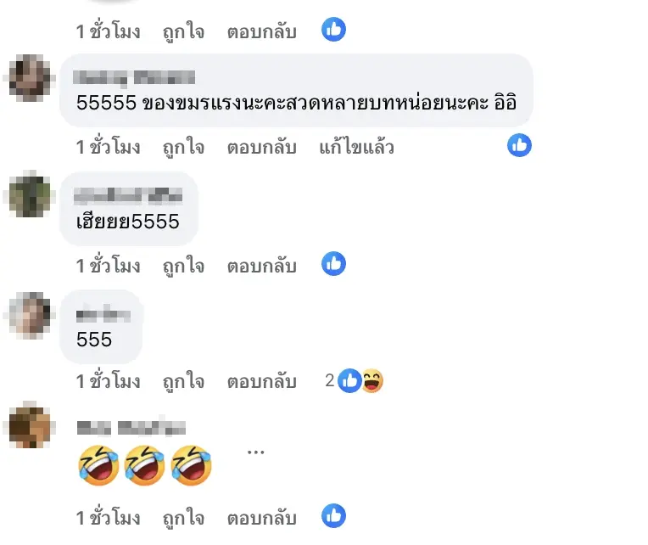
Task: Click 'ตอบกลับ' under the laughing emoji comment
Action: 261,518
